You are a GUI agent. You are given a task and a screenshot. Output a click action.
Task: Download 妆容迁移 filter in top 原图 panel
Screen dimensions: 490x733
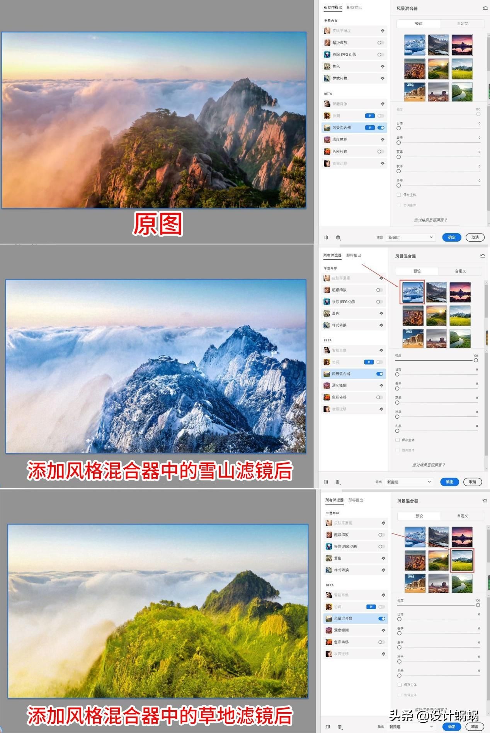pos(382,164)
